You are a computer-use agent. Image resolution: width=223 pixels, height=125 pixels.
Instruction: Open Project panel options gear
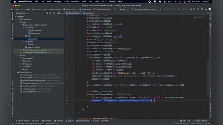click(59, 13)
